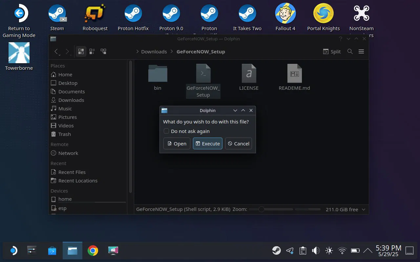The width and height of the screenshot is (420, 262).
Task: Click the Dolphin title bar help button
Action: [x=340, y=39]
